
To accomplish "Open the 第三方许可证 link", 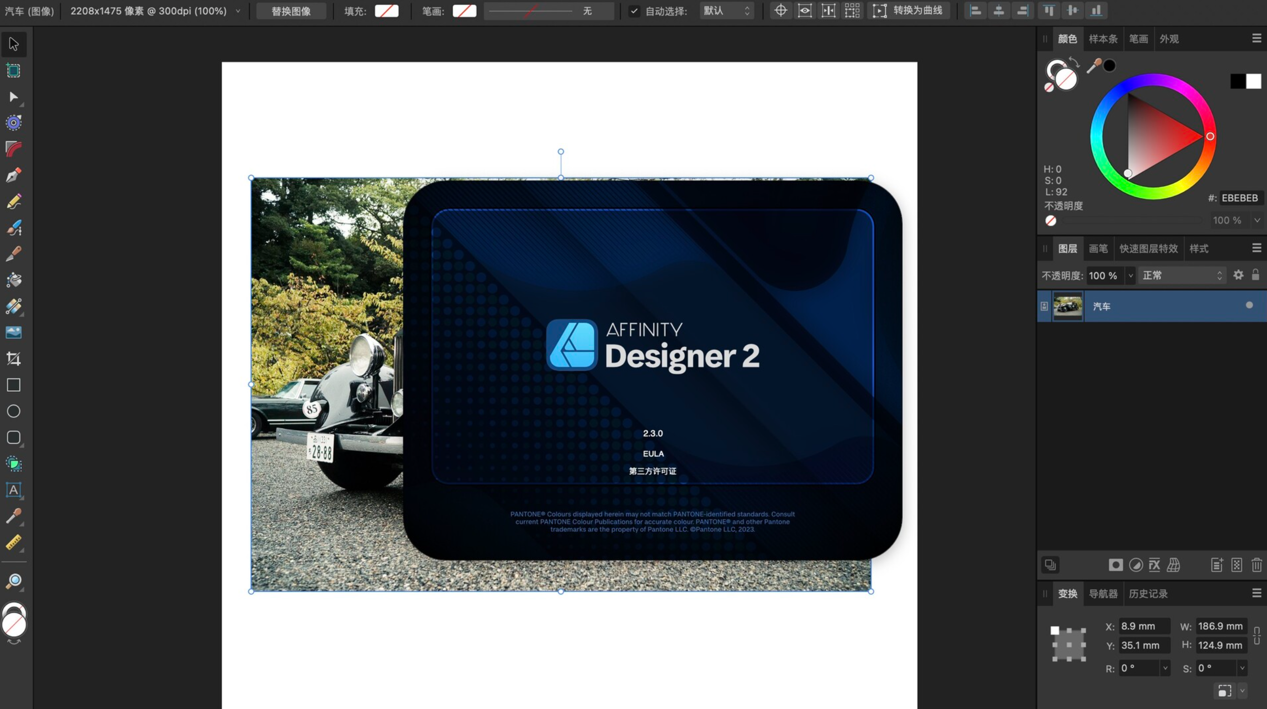I will (x=653, y=471).
